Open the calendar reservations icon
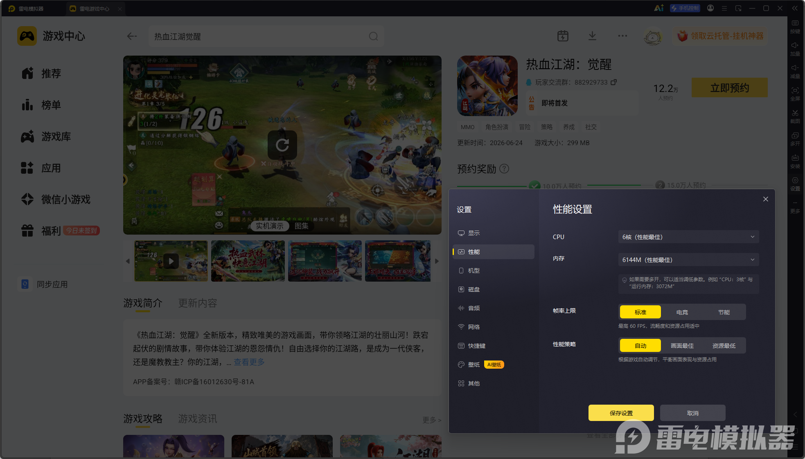This screenshot has width=805, height=459. point(563,36)
